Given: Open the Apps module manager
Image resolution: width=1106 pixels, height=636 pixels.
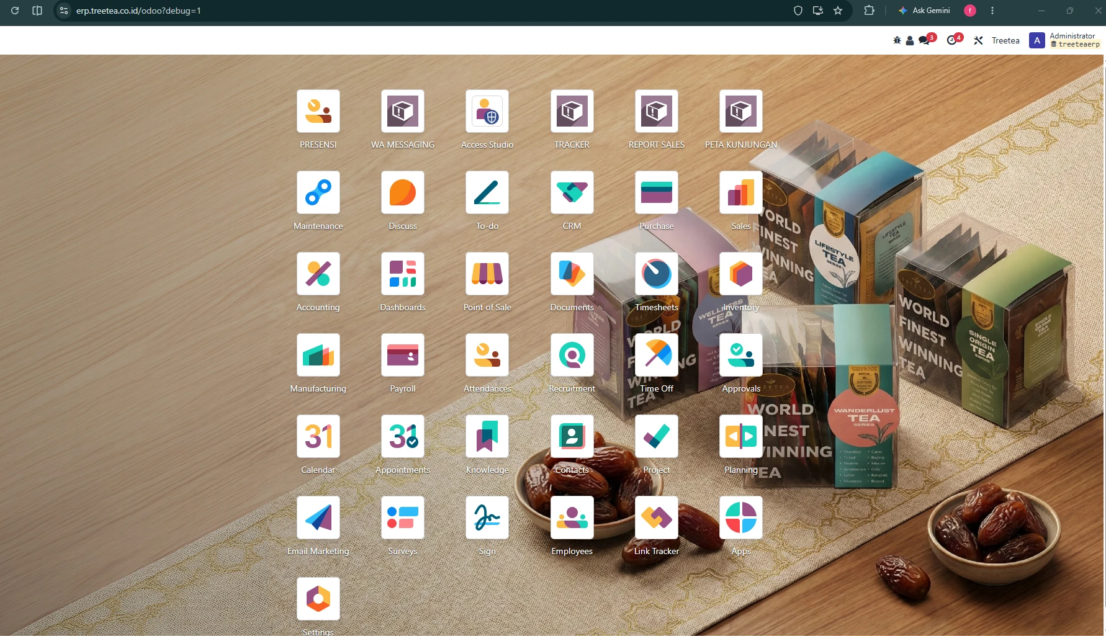Looking at the screenshot, I should click(x=741, y=517).
